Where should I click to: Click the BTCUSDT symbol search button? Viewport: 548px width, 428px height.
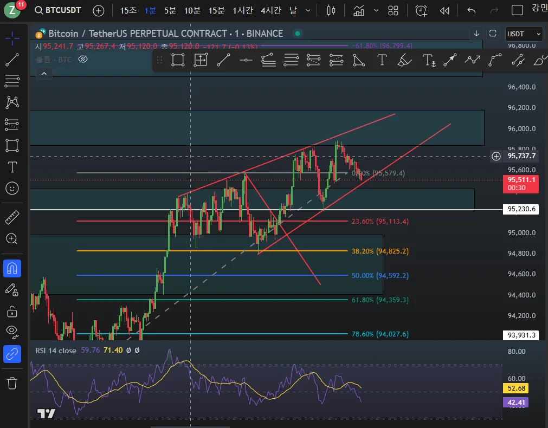pyautogui.click(x=57, y=10)
